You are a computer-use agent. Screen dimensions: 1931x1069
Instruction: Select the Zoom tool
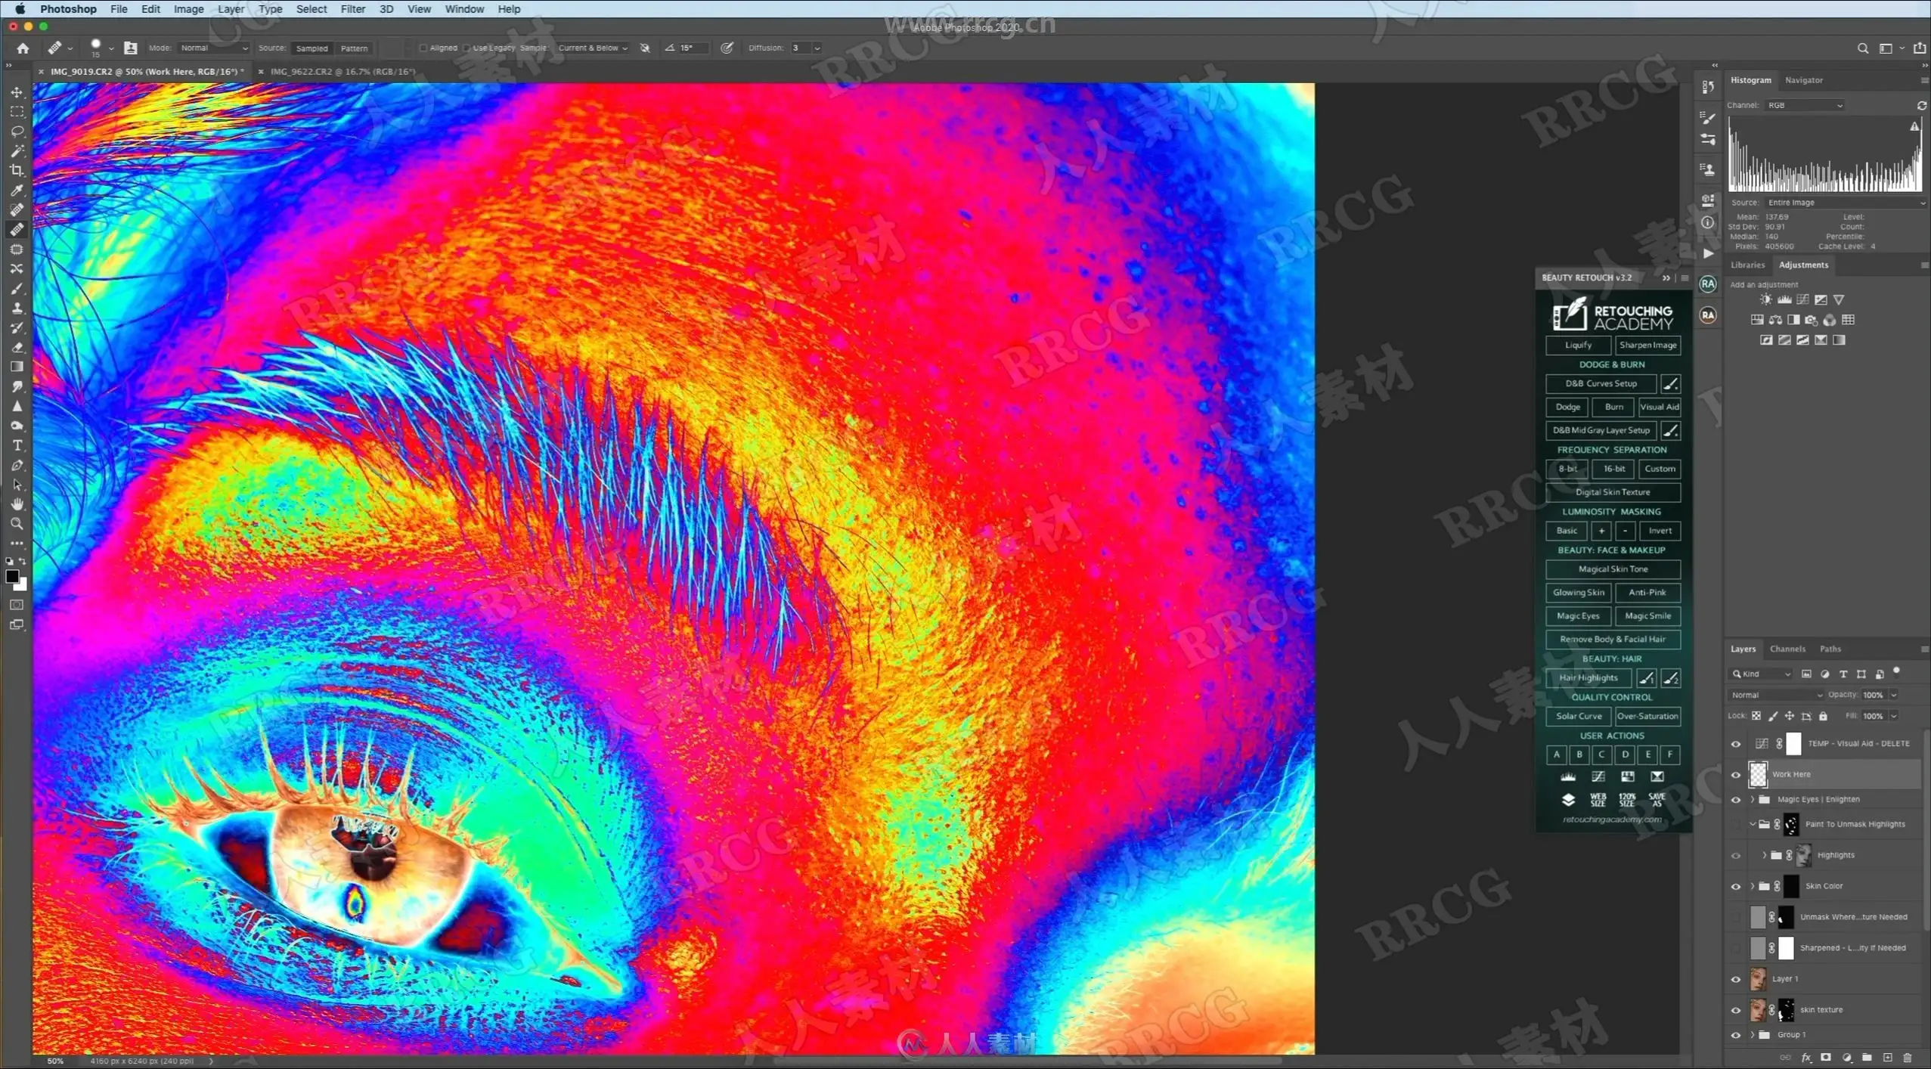[17, 523]
